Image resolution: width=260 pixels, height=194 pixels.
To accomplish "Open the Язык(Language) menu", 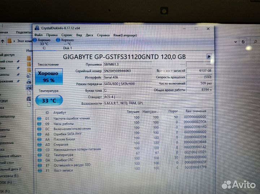I will 125,35.
